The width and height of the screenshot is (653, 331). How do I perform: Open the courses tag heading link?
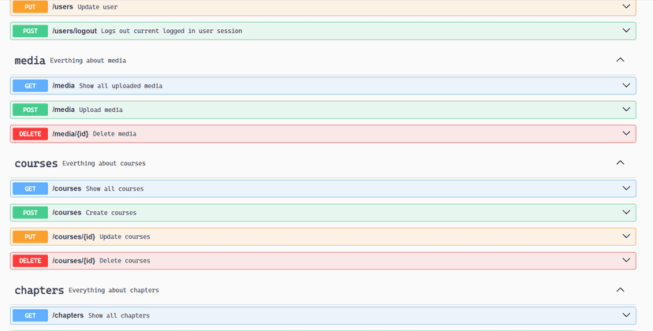coord(36,164)
